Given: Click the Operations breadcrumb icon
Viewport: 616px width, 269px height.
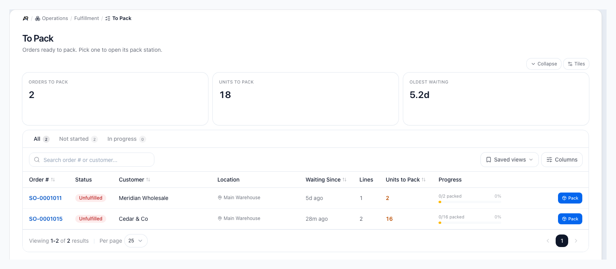Looking at the screenshot, I should [38, 18].
